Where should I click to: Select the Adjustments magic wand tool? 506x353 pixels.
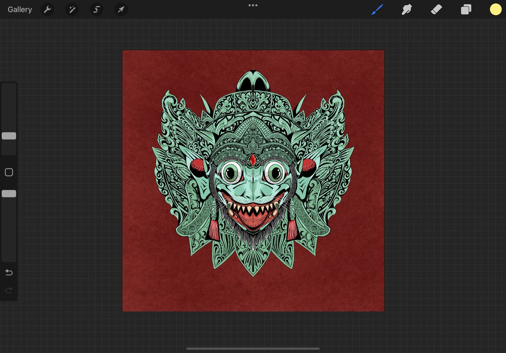click(72, 9)
